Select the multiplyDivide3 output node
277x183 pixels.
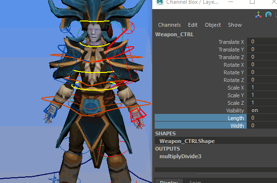pyautogui.click(x=180, y=156)
